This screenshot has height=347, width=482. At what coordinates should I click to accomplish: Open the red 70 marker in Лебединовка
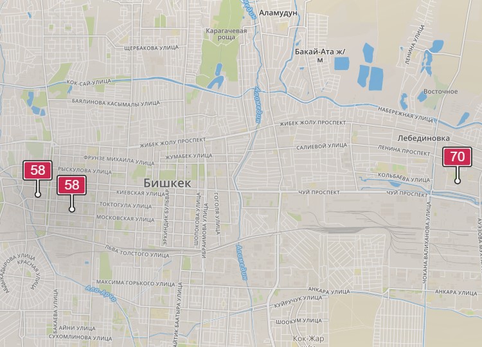(x=457, y=157)
